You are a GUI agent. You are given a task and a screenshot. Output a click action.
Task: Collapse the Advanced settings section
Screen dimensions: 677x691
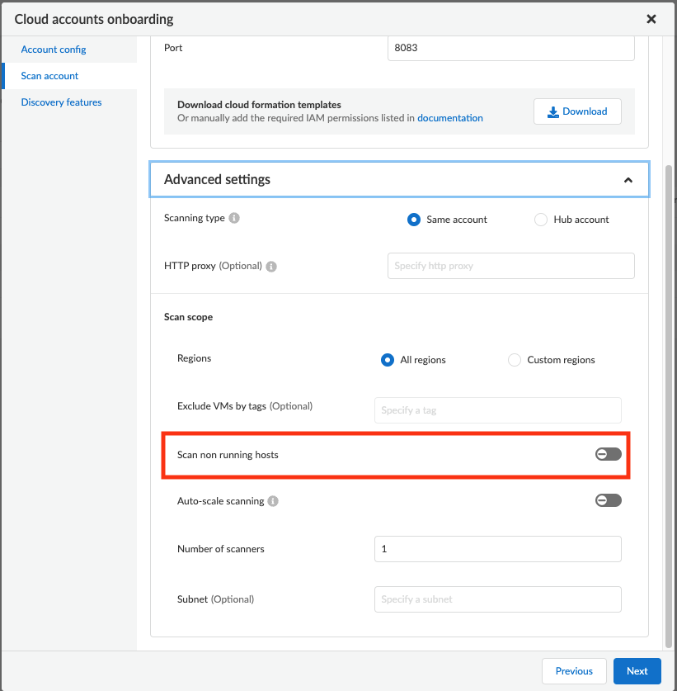[x=628, y=180]
